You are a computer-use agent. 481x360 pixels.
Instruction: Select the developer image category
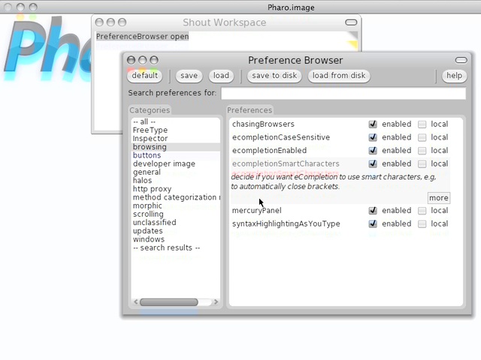(x=175, y=163)
